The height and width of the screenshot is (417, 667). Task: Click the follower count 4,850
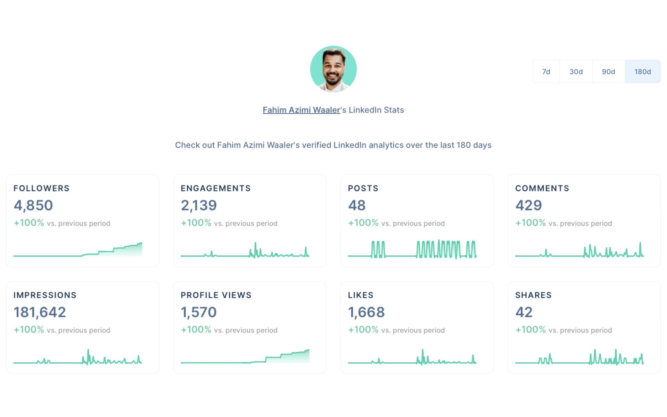click(x=33, y=205)
